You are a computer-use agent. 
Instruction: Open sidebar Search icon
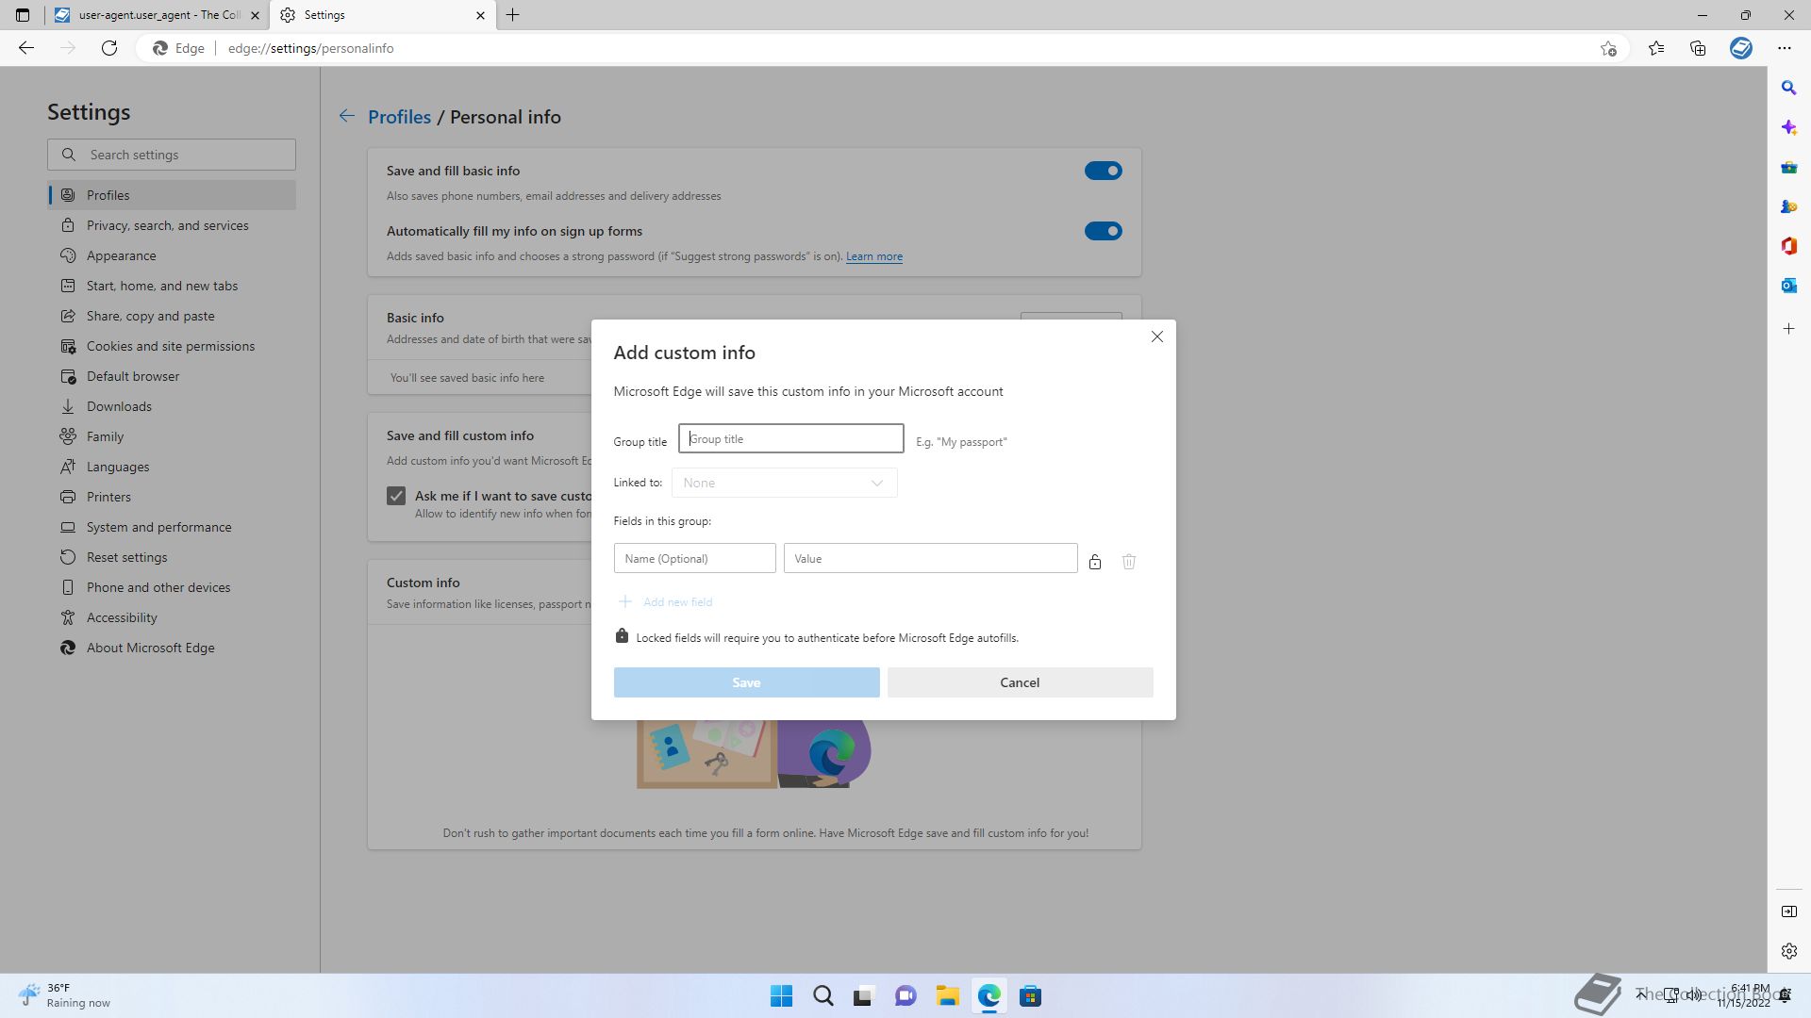[x=1788, y=88]
